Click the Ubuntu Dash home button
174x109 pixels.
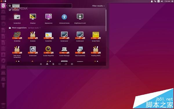point(3,6)
